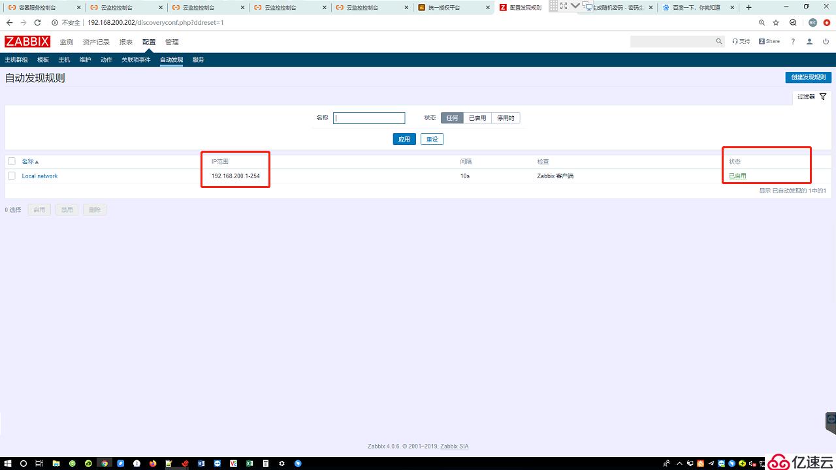Sort table by 名称 column
This screenshot has width=836, height=470.
30,161
